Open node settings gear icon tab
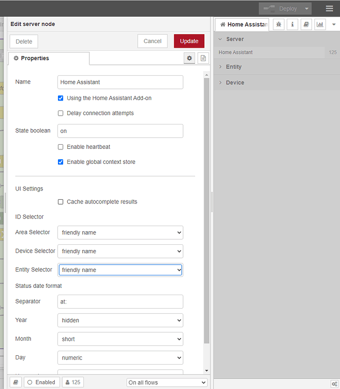 pyautogui.click(x=189, y=58)
